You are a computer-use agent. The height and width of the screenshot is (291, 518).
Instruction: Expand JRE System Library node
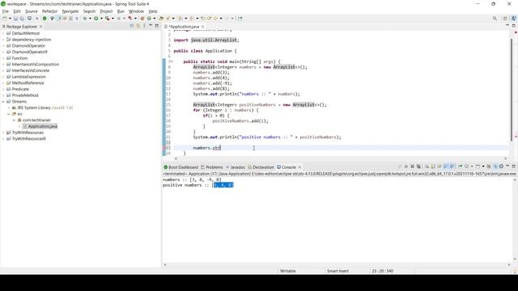tap(9, 108)
